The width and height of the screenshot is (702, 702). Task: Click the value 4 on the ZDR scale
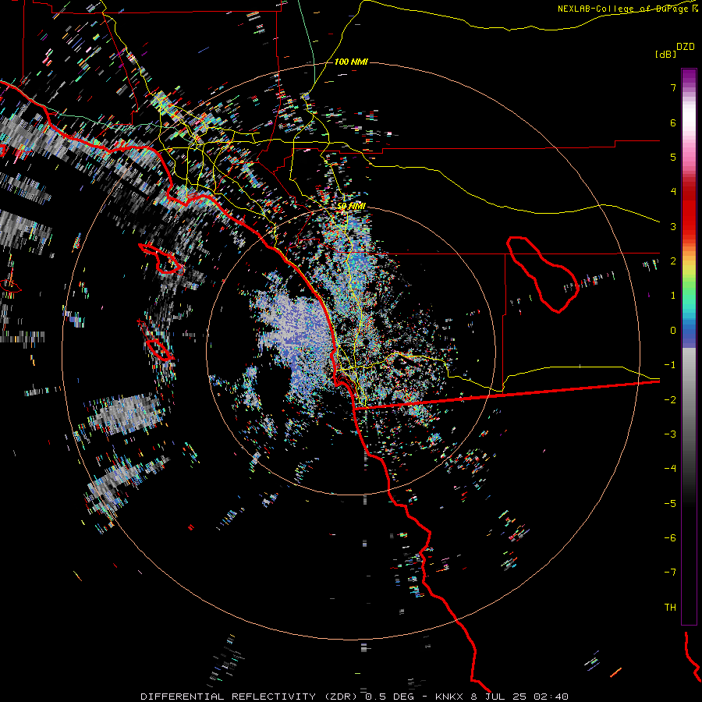click(673, 192)
